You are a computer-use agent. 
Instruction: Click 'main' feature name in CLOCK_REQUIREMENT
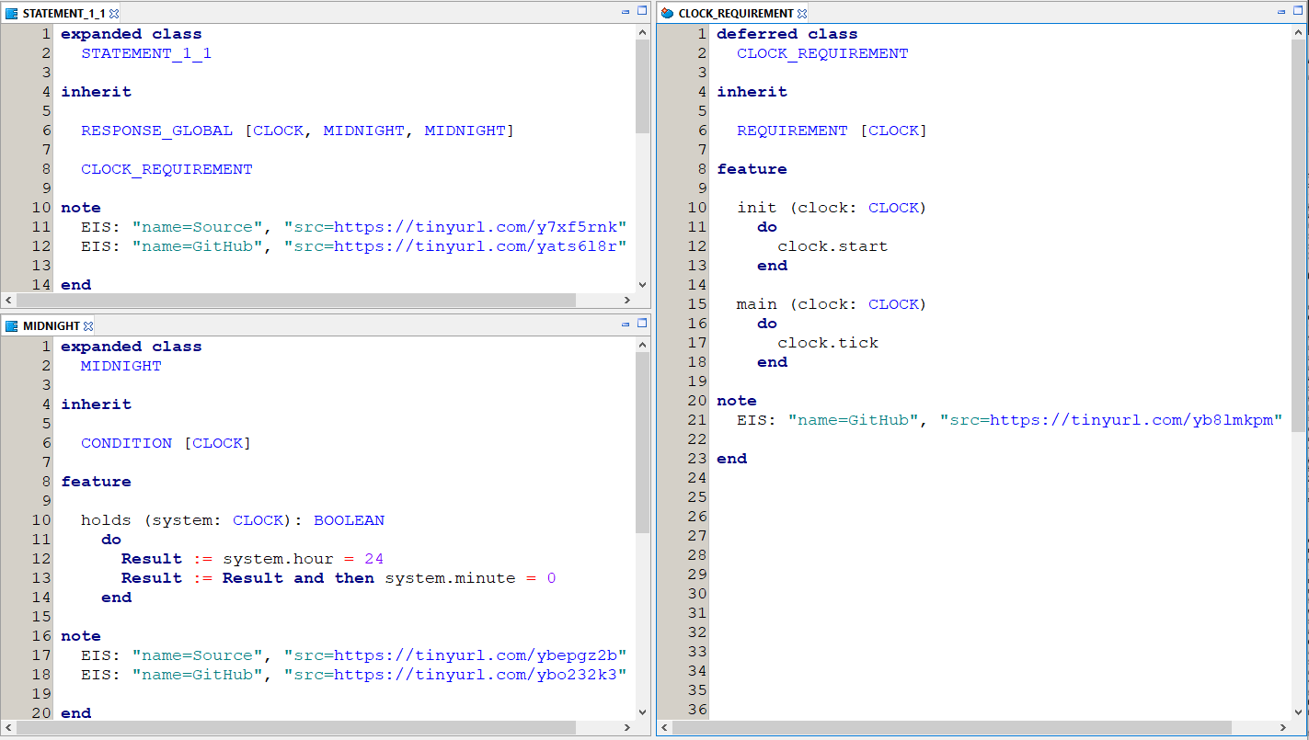(757, 304)
